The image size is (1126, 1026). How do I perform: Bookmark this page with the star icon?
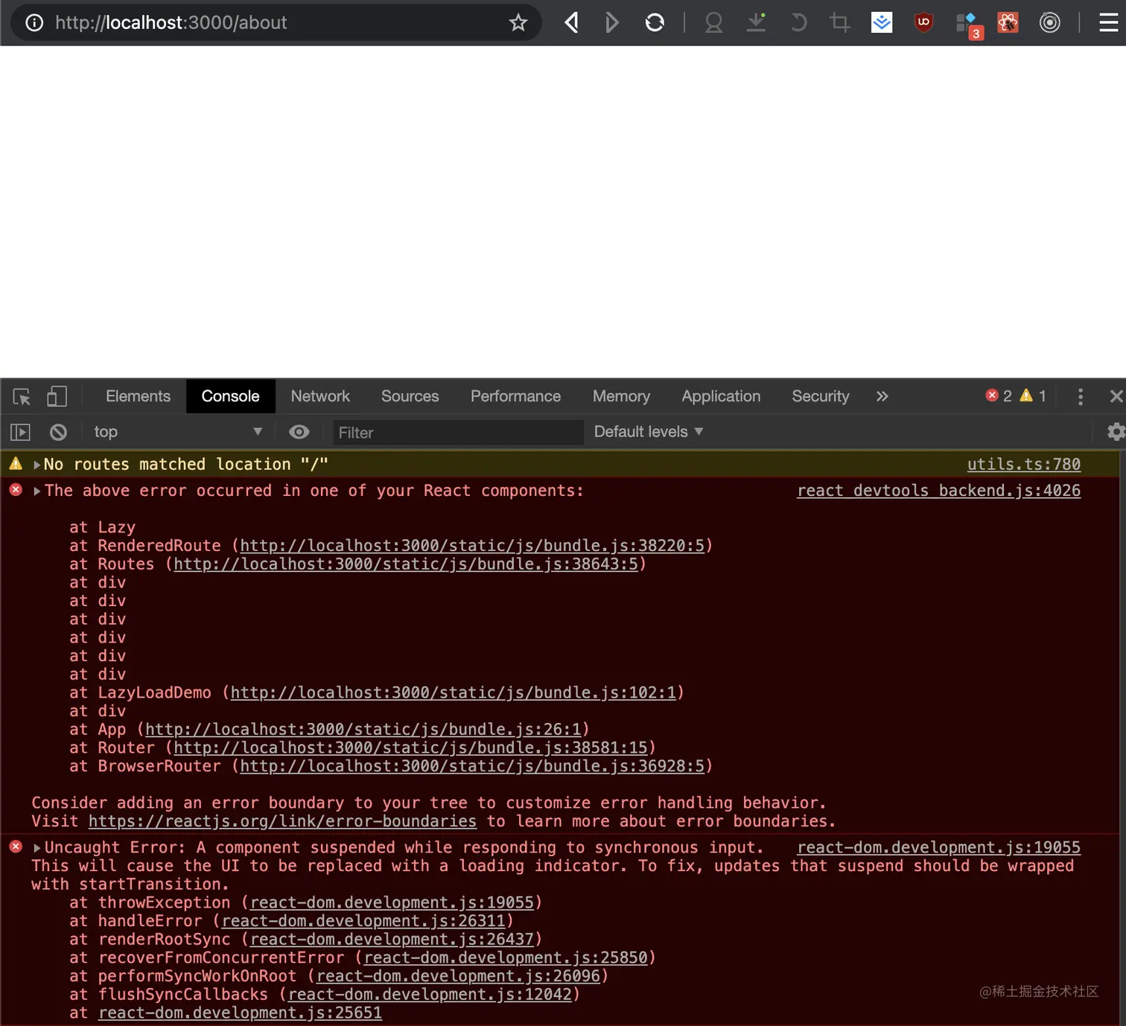[518, 22]
